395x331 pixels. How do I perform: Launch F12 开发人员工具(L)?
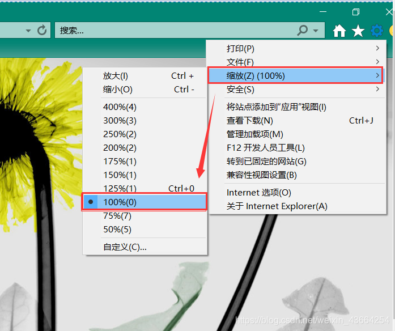tap(296, 148)
